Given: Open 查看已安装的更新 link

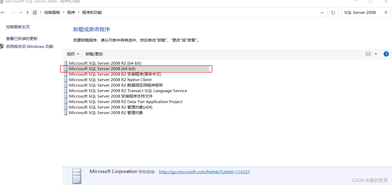Looking at the screenshot, I should click(x=22, y=39).
